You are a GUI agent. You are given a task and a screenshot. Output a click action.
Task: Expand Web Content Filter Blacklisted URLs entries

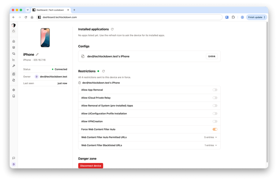tap(211, 145)
